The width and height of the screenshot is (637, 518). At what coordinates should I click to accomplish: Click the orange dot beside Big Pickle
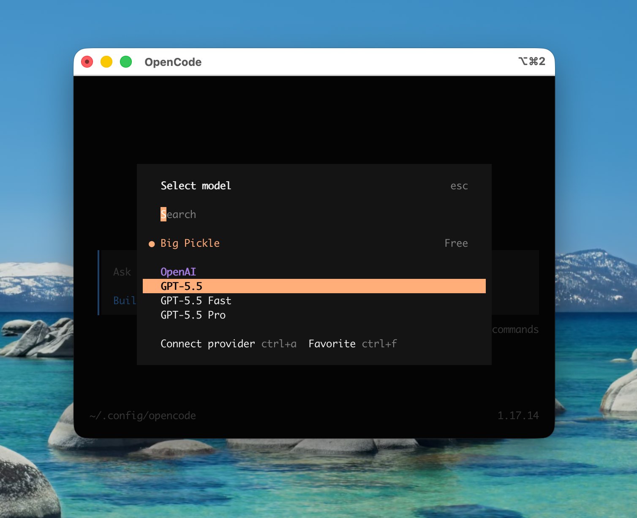pyautogui.click(x=152, y=244)
